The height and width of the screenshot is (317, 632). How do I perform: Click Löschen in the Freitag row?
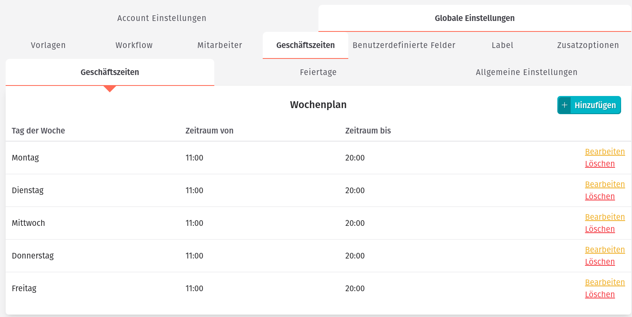pyautogui.click(x=600, y=294)
